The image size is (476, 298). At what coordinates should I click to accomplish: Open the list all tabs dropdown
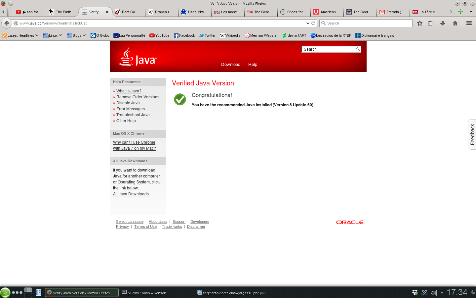coord(471,12)
